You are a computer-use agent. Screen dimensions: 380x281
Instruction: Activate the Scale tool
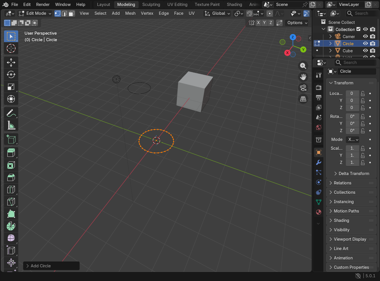(11, 87)
